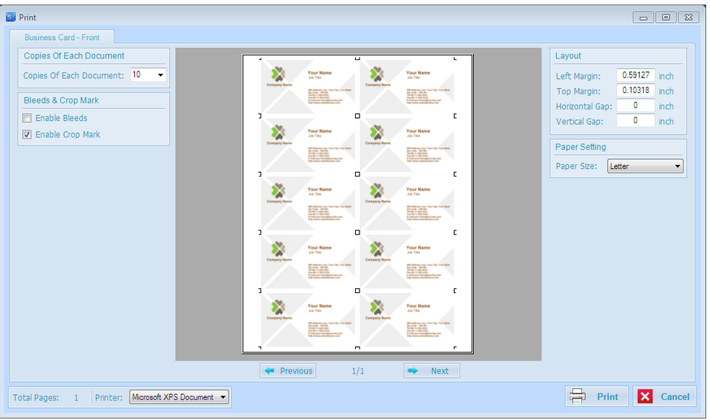Viewport: 710px width, 420px height.
Task: Click the Printer label
Action: [x=109, y=398]
